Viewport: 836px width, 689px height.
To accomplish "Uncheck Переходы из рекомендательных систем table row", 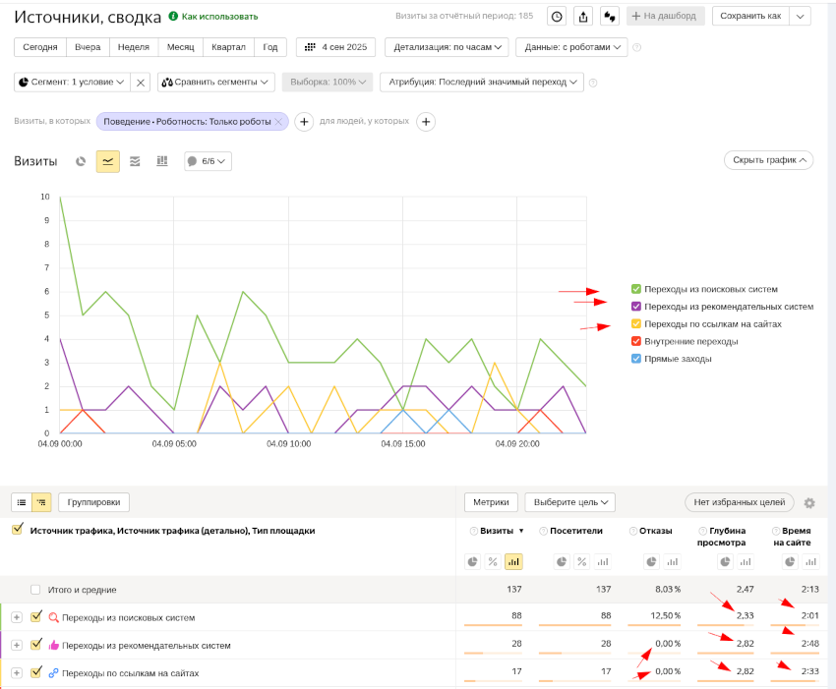I will pyautogui.click(x=35, y=645).
